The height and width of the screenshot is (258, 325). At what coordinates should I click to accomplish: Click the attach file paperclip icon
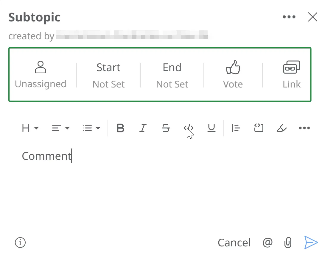click(x=287, y=243)
